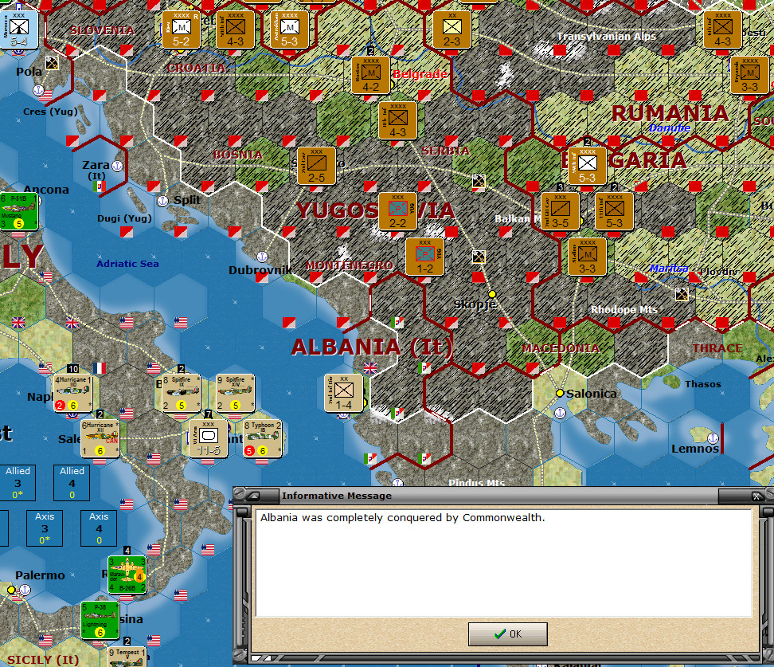Click the Axis 4 status box
This screenshot has height=667, width=774.
pyautogui.click(x=98, y=528)
